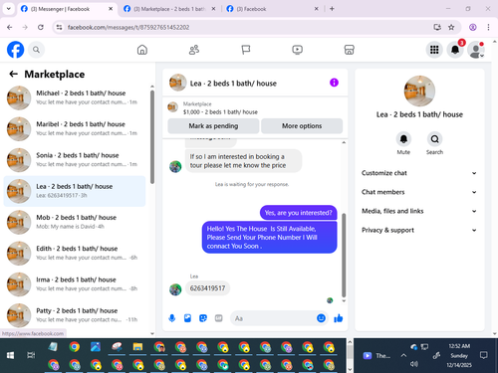
Task: Go back using the Marketplace arrow
Action: pos(13,74)
